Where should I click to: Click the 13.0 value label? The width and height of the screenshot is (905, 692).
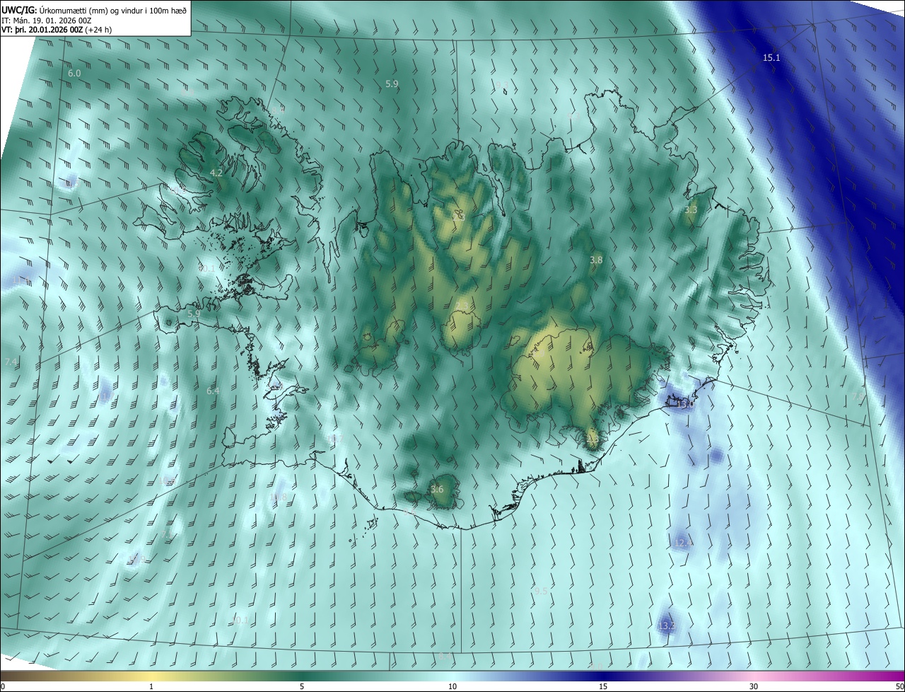[685, 405]
